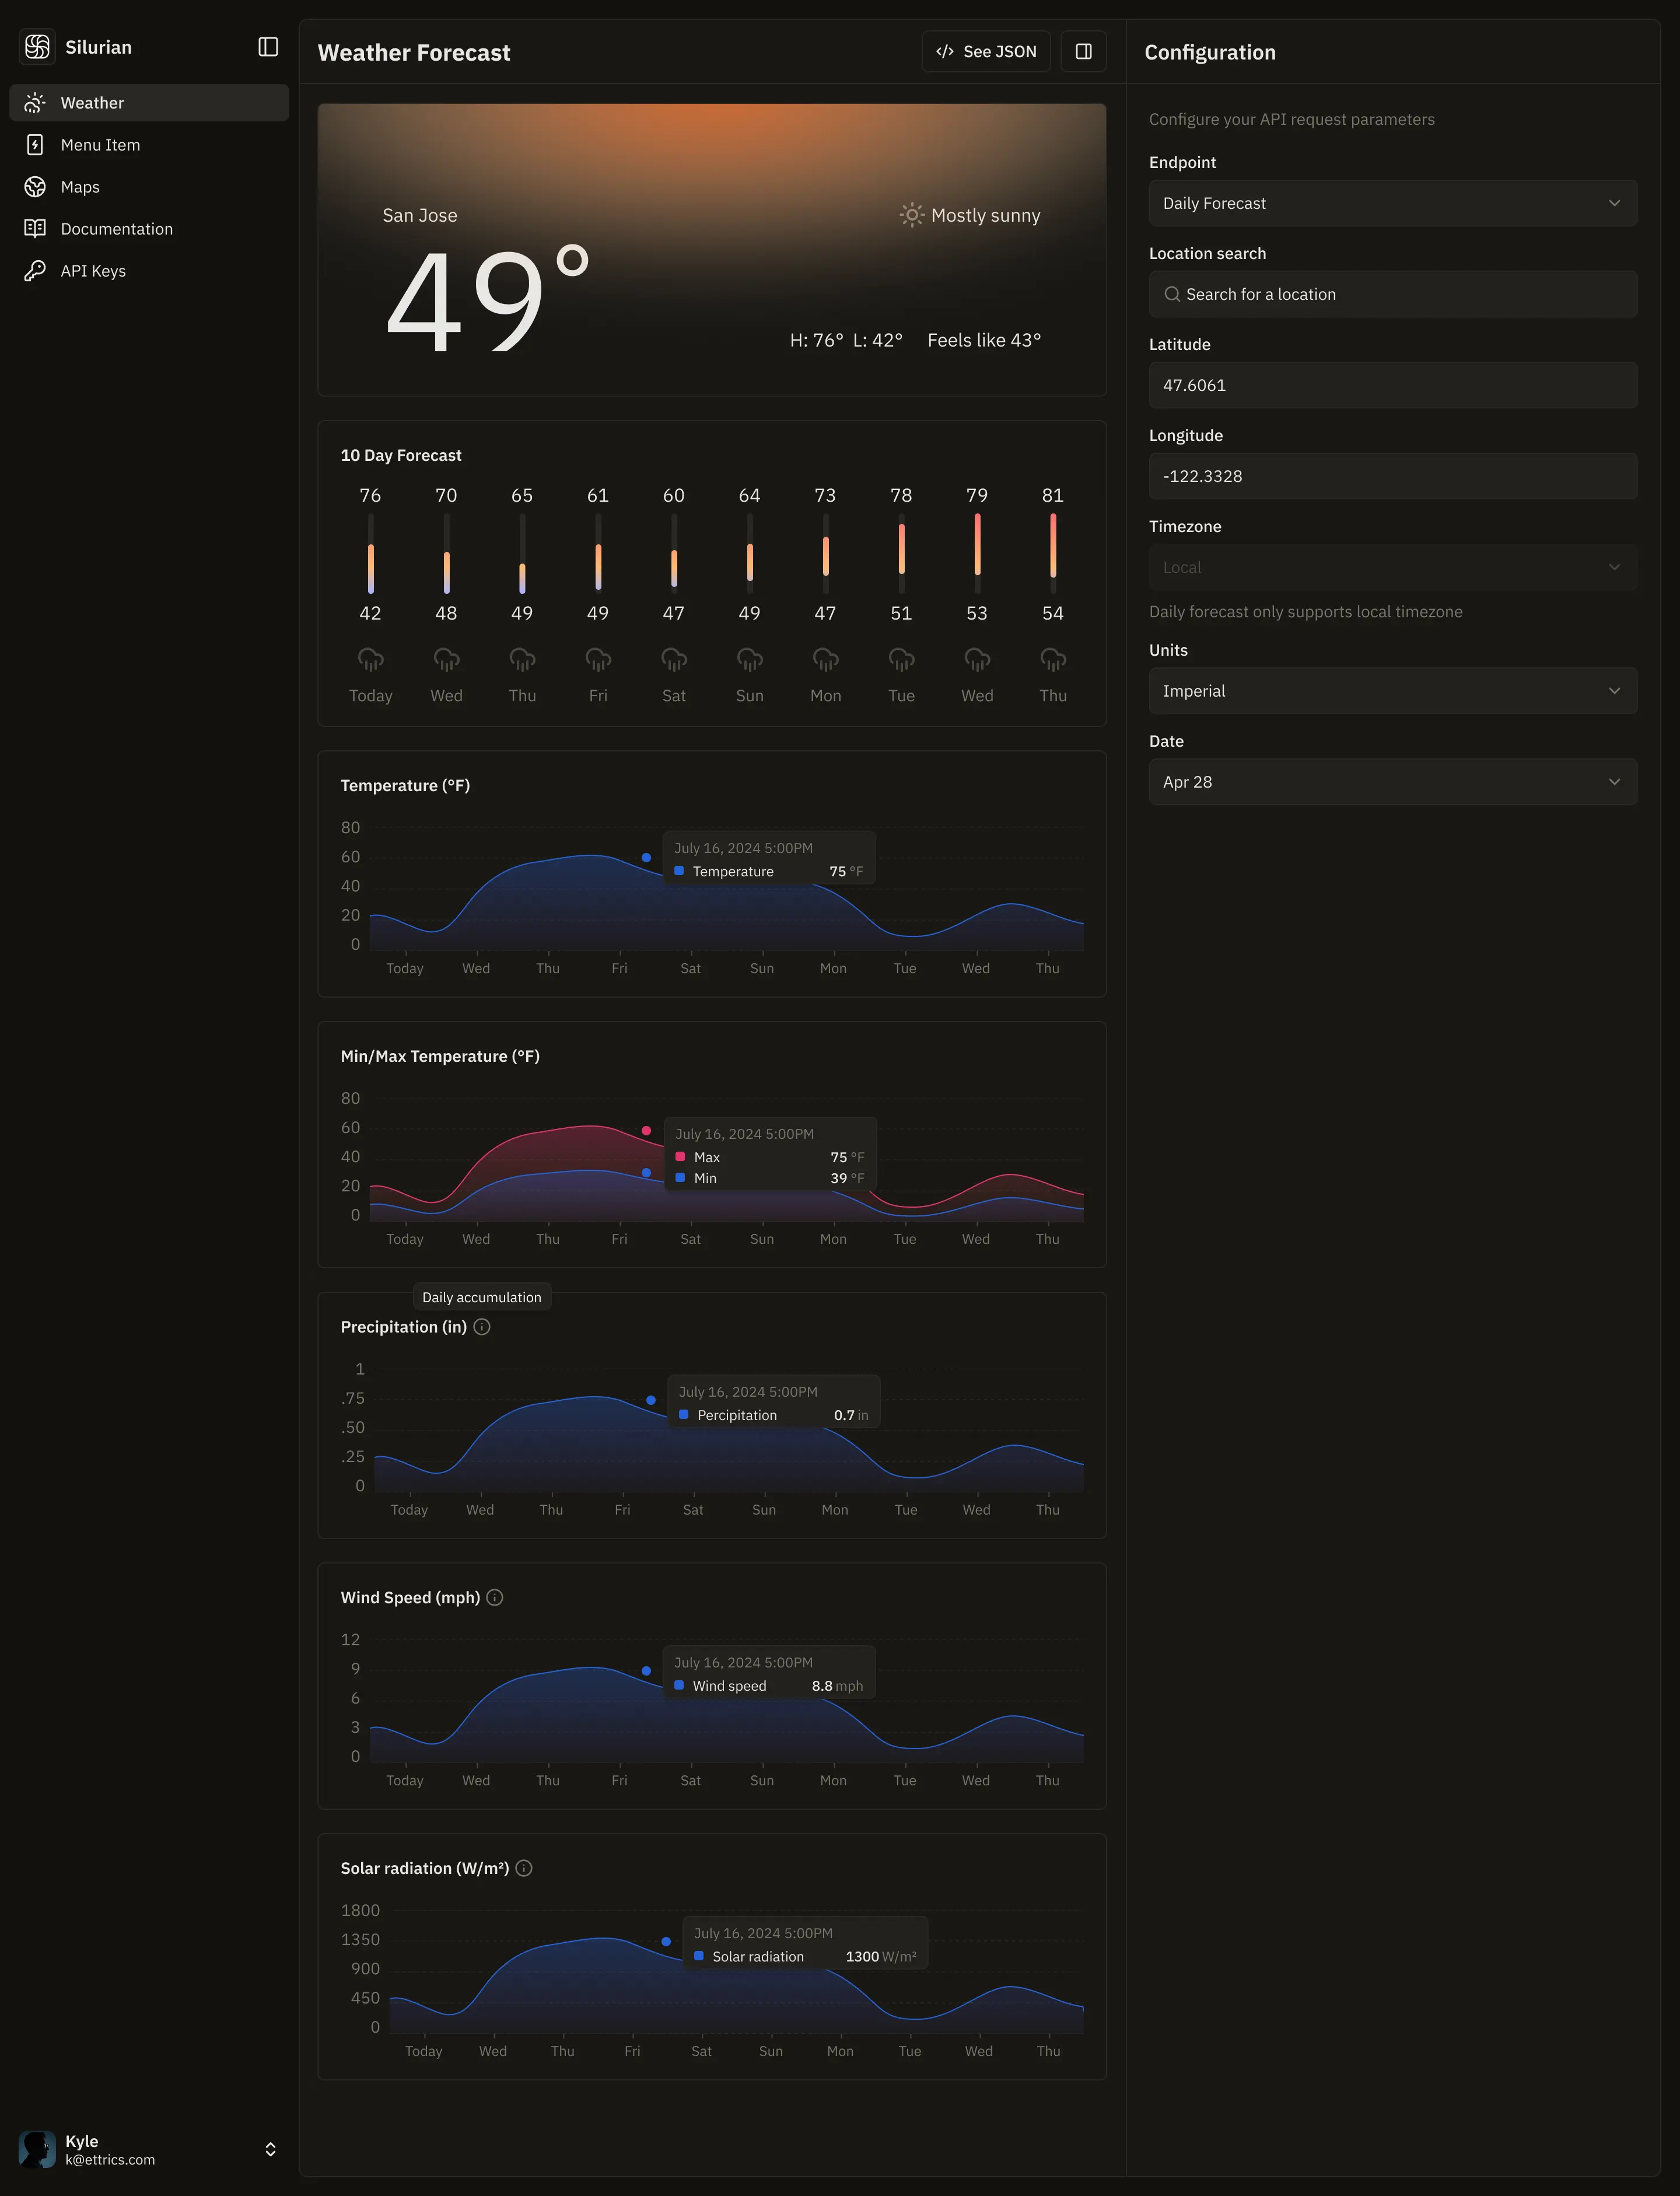Screen dimensions: 1680x2196
Task: Toggle the Configuration panel with header icon
Action: click(1083, 52)
